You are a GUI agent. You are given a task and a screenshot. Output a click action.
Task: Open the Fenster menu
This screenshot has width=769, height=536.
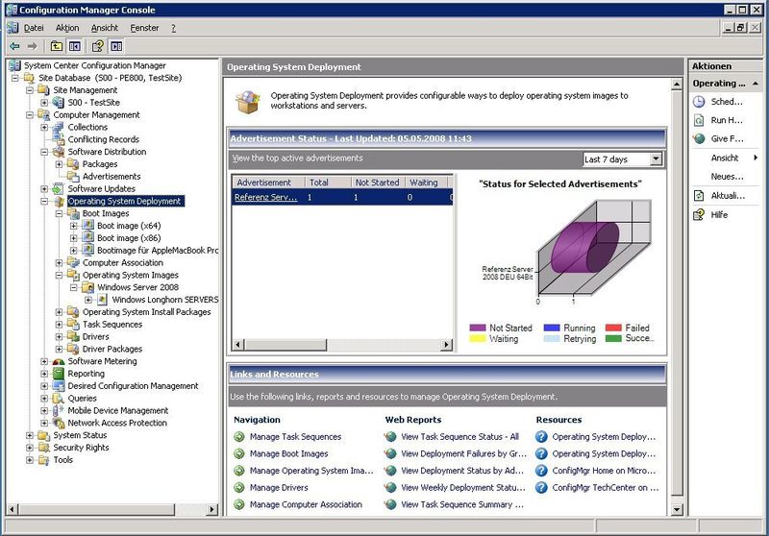click(x=144, y=28)
